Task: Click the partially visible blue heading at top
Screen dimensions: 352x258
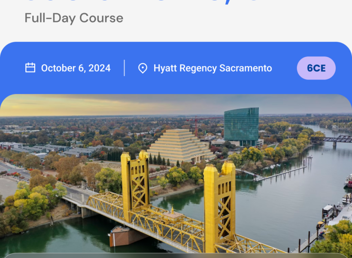Action: (x=144, y=2)
